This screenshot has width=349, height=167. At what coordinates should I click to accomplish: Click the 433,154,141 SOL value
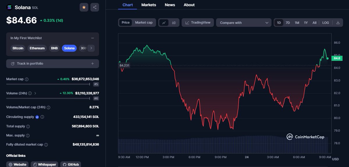click(86, 117)
